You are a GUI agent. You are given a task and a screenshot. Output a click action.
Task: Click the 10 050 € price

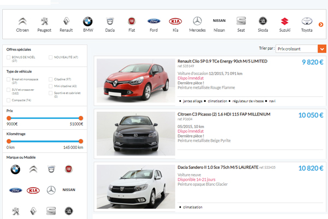coord(311,115)
